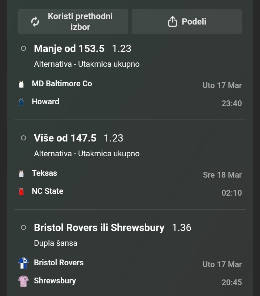This screenshot has height=296, width=260.
Task: Click the Teksas white jersey icon
Action: [x=21, y=174]
